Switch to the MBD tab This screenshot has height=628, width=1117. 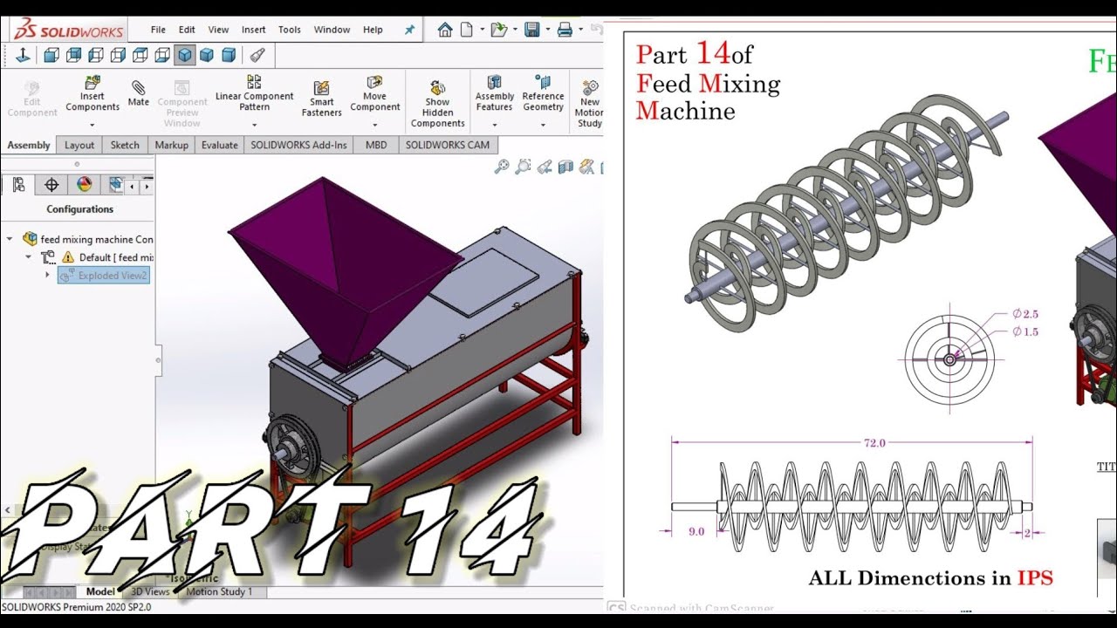[x=376, y=145]
